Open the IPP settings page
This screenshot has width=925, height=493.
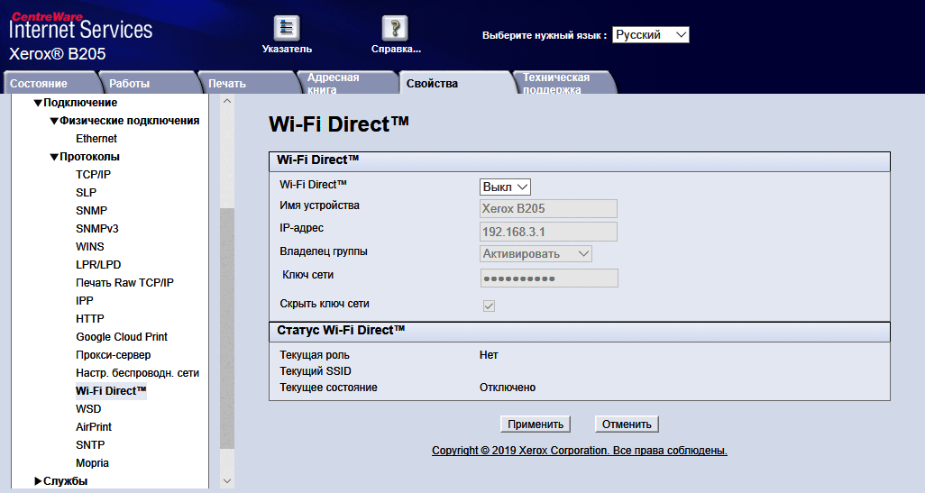[x=85, y=301]
